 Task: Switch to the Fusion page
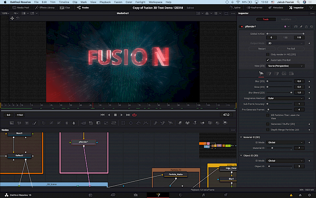(x=158, y=195)
